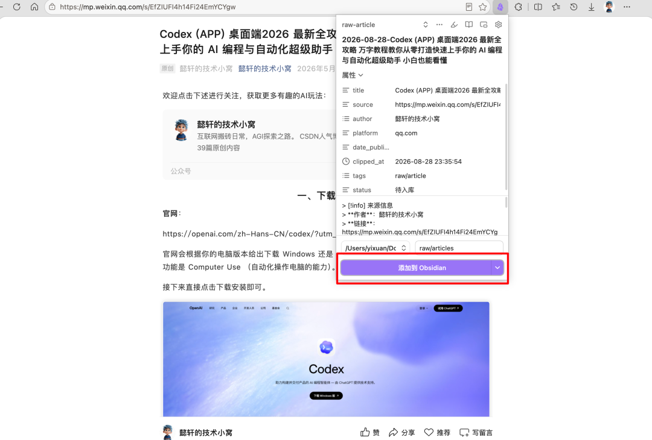Open the openai.com codex URL text
The image size is (652, 440).
249,234
